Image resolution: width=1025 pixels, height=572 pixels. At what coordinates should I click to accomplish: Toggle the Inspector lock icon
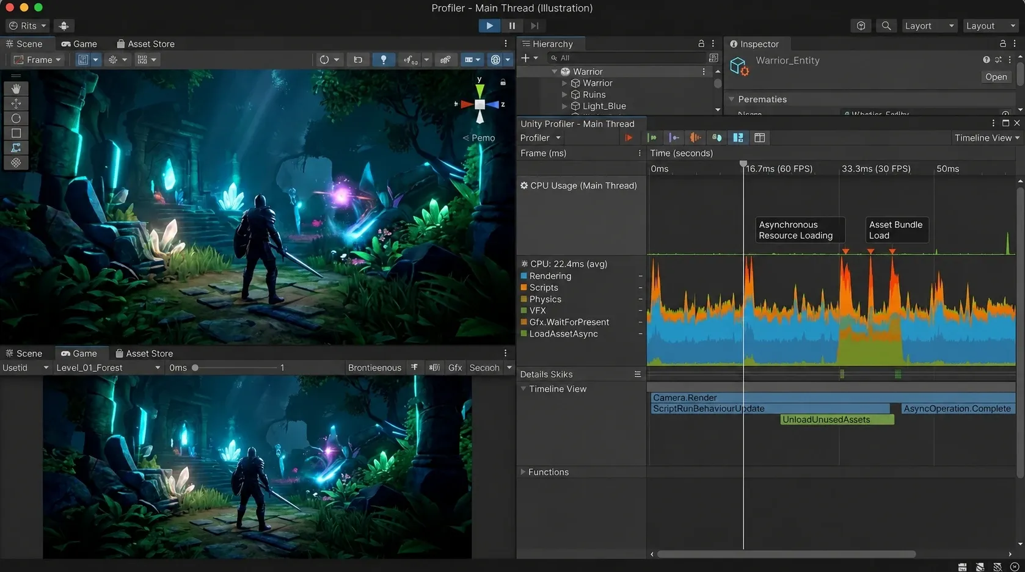click(x=1002, y=44)
